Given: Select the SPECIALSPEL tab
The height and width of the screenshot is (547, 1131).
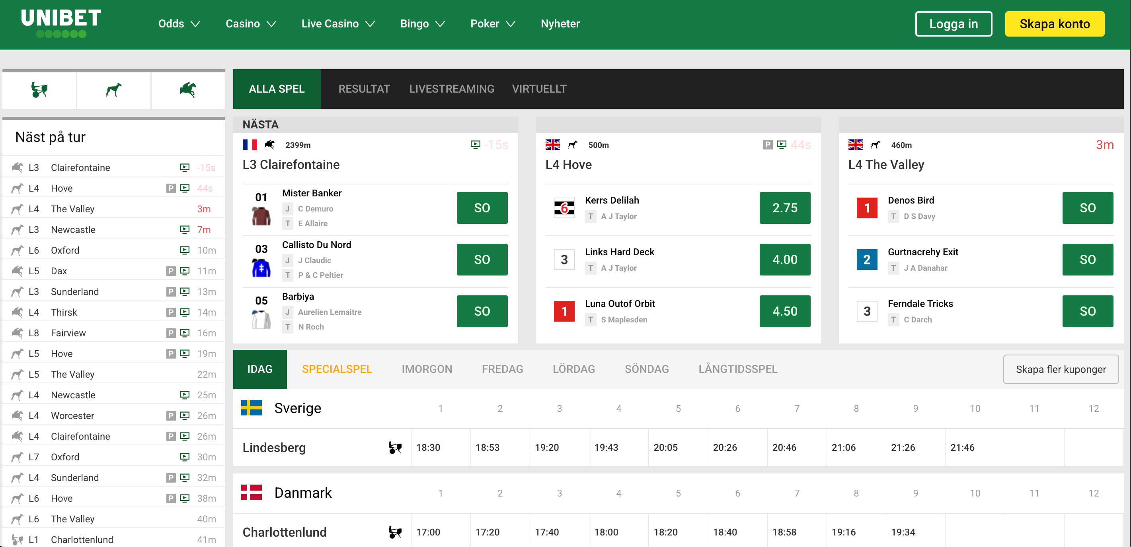Looking at the screenshot, I should pos(337,369).
